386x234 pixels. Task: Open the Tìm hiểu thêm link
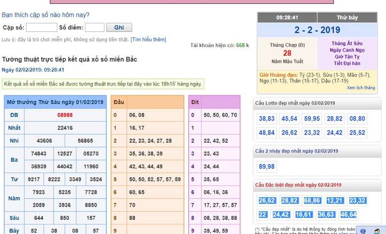coord(149,40)
